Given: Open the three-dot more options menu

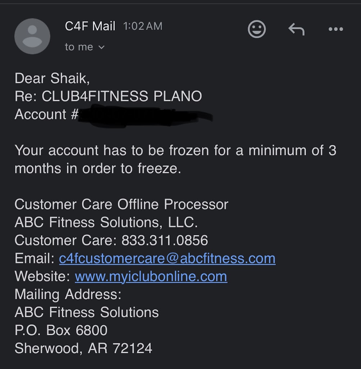Looking at the screenshot, I should tap(336, 30).
